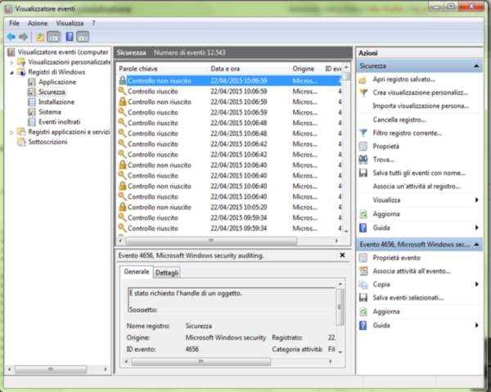Viewport: 491px width, 392px height.
Task: Collapse the Sicurezza actions section arrow
Action: tap(476, 66)
